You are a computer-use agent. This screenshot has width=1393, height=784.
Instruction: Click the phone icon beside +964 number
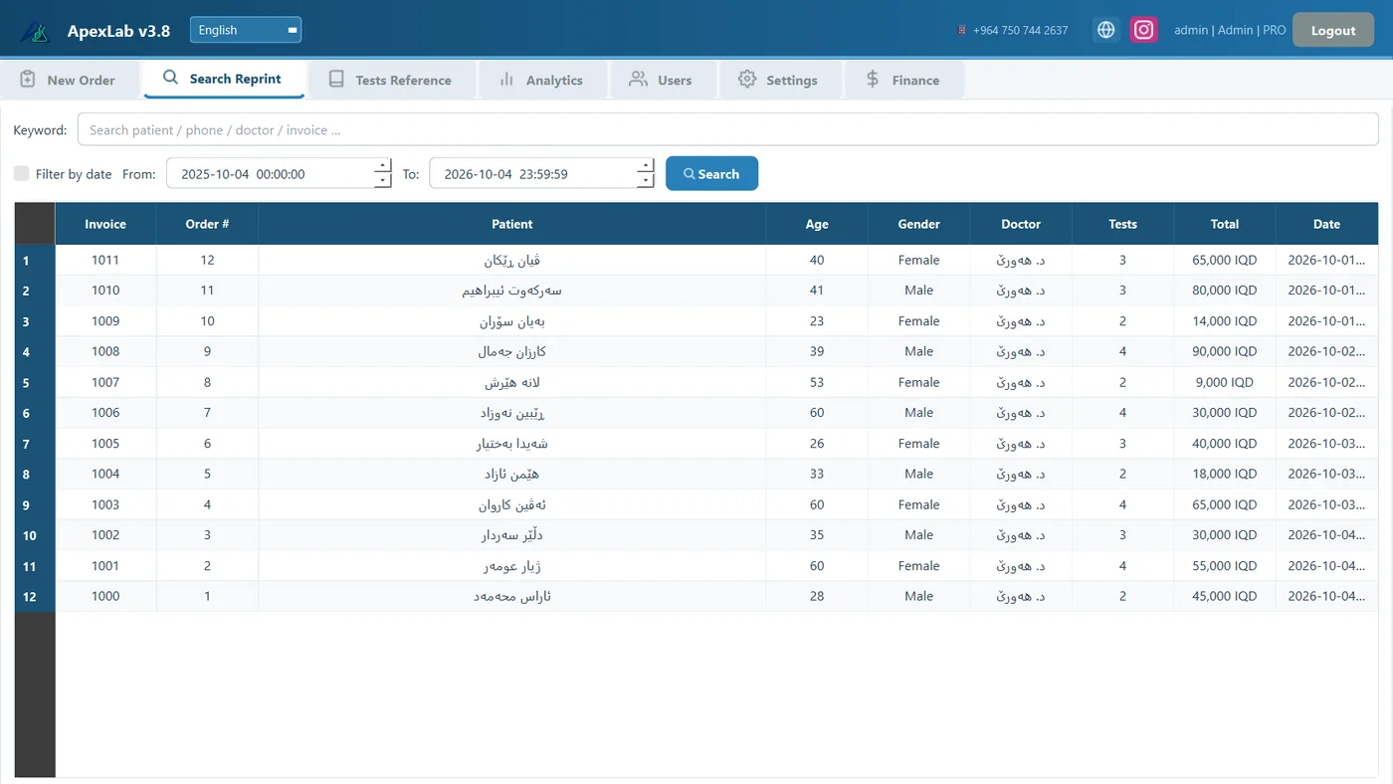coord(962,30)
